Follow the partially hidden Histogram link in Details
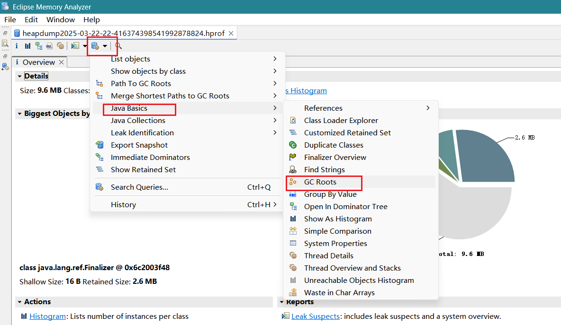 307,91
